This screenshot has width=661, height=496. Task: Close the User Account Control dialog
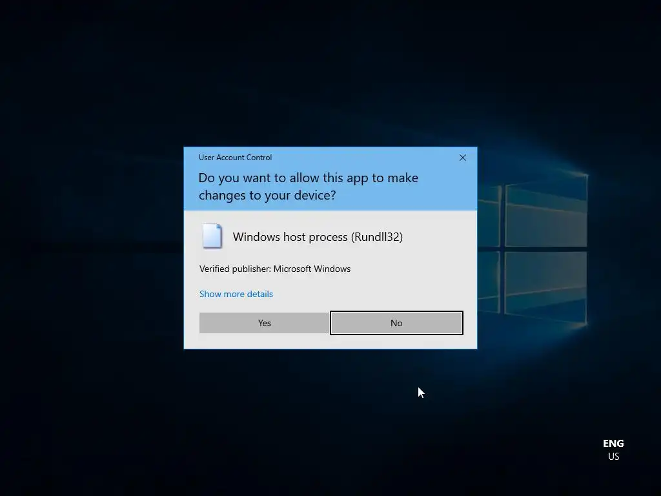pos(462,158)
